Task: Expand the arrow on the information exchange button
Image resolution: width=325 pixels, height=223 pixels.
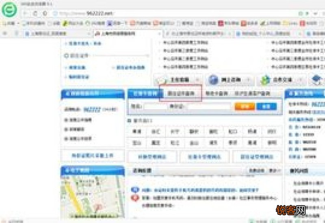Action: (301, 80)
